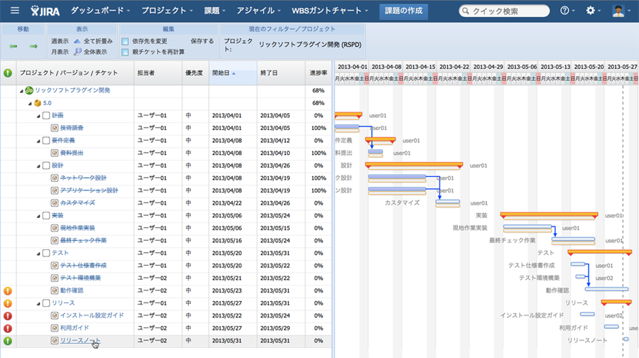Click the JIRA logo

click(x=45, y=11)
